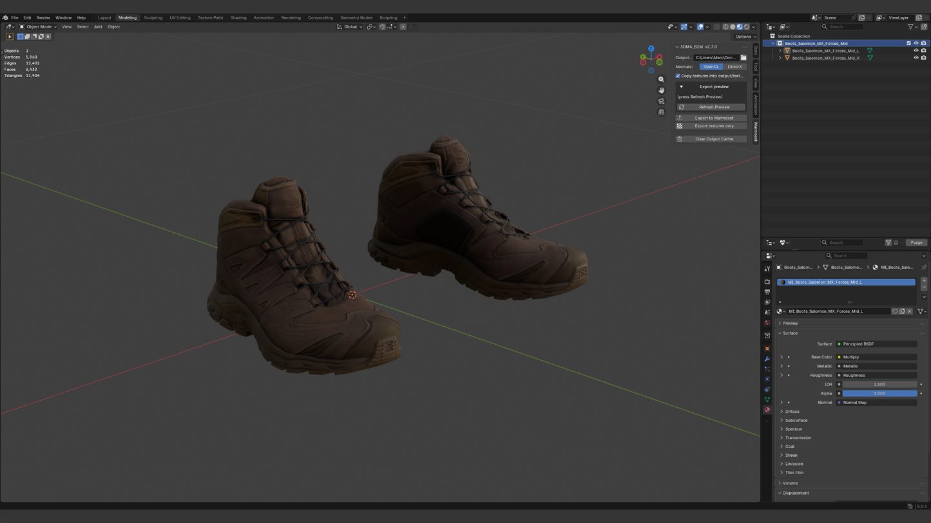931x523 pixels.
Task: Click the Alpha value slider
Action: coord(879,393)
